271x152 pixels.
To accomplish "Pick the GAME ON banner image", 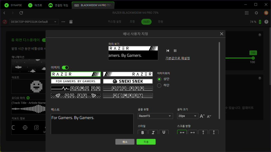I will point(76,88).
